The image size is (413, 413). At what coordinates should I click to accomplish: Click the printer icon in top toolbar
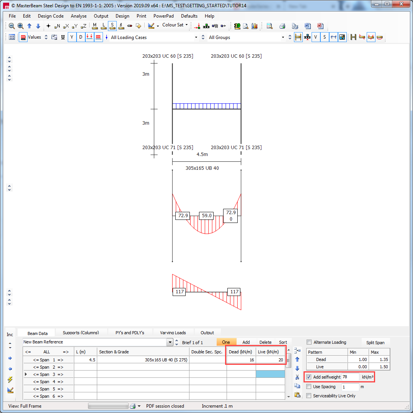282,26
